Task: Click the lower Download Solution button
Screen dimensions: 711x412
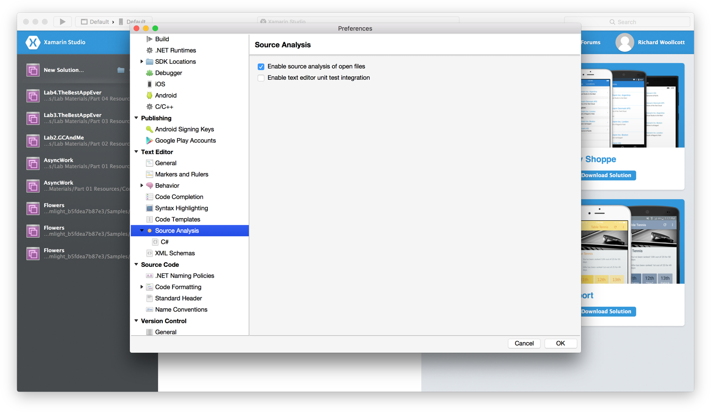Action: pos(608,311)
